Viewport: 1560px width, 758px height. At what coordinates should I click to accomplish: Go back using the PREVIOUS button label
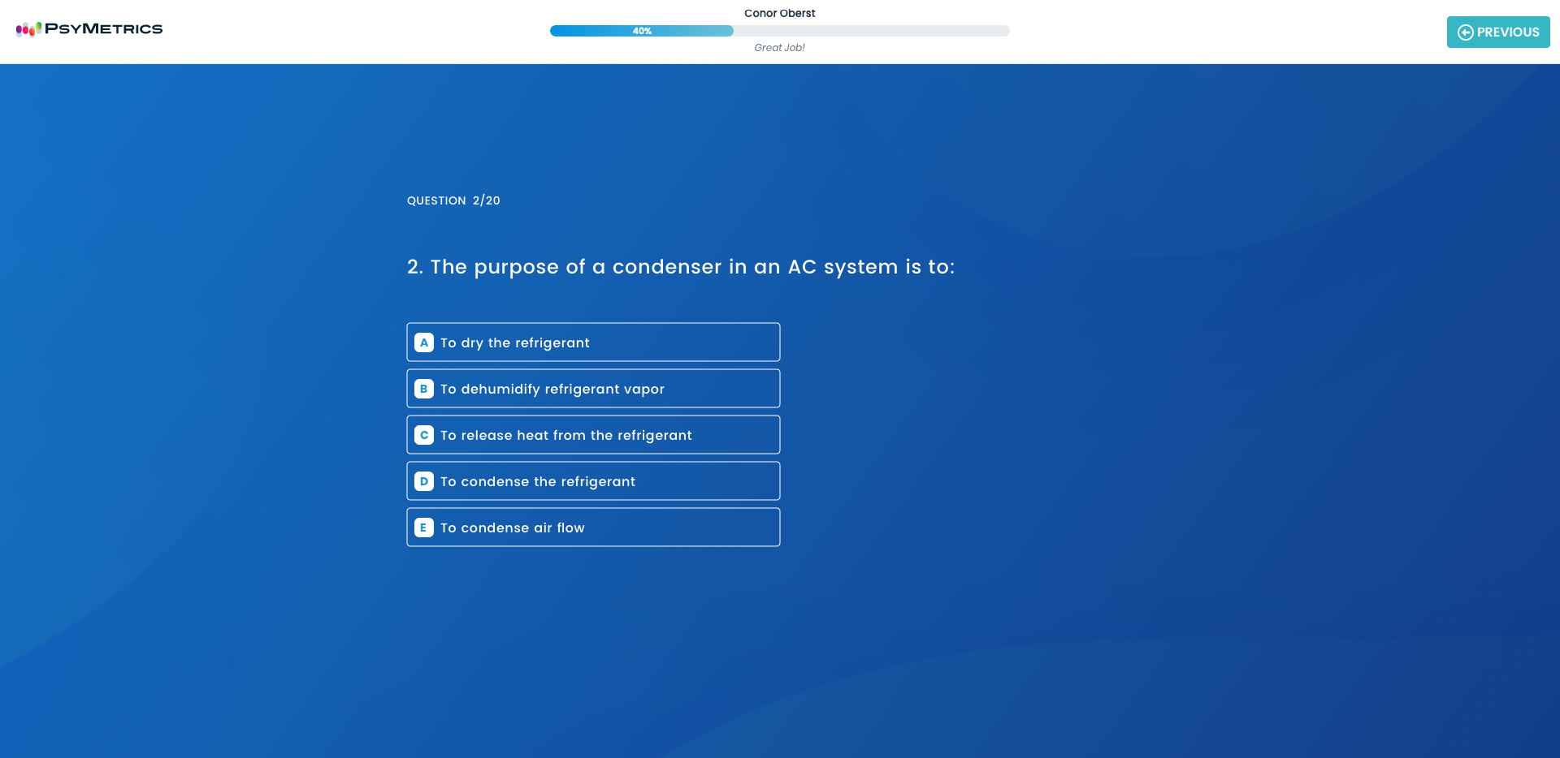[x=1508, y=32]
